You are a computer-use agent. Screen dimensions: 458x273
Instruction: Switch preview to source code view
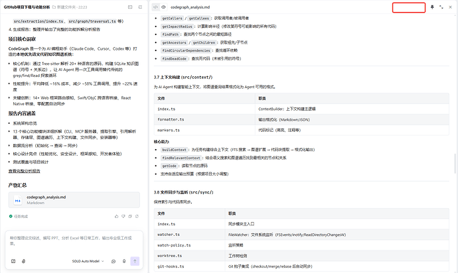tap(156, 7)
